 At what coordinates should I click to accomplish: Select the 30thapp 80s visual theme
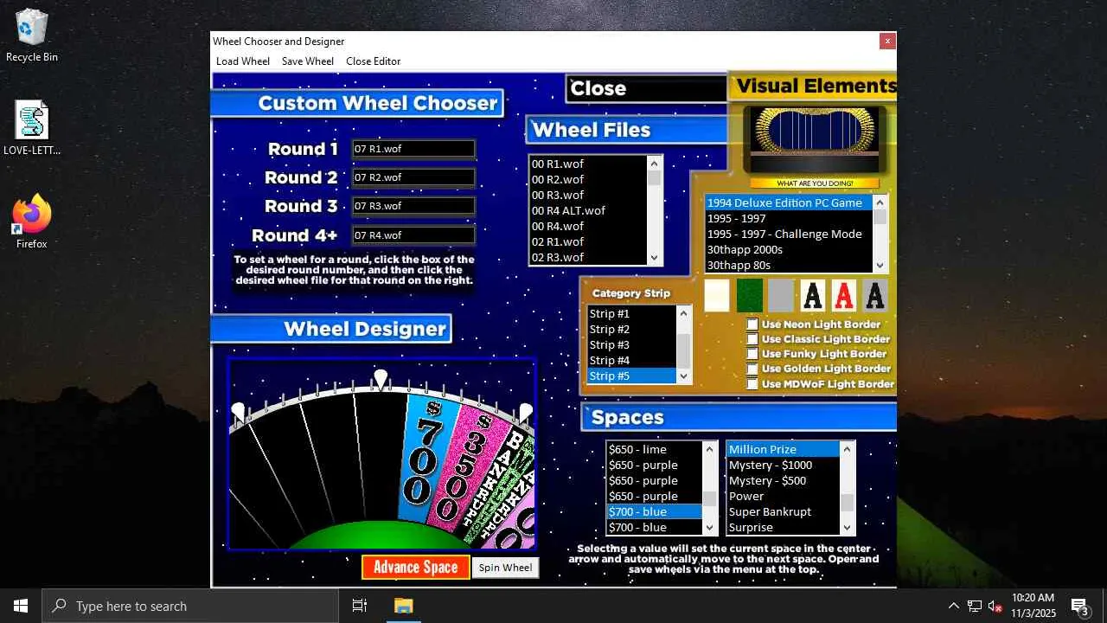click(789, 265)
